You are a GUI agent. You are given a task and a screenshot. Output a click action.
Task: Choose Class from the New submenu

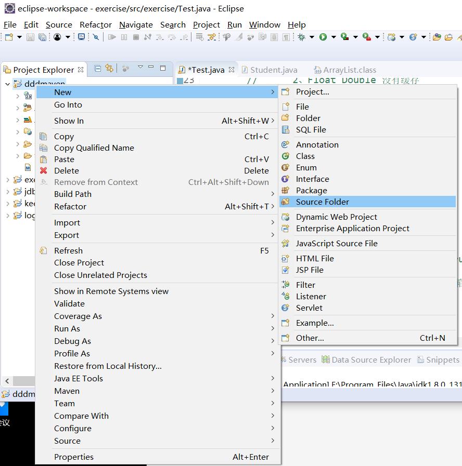point(368,156)
